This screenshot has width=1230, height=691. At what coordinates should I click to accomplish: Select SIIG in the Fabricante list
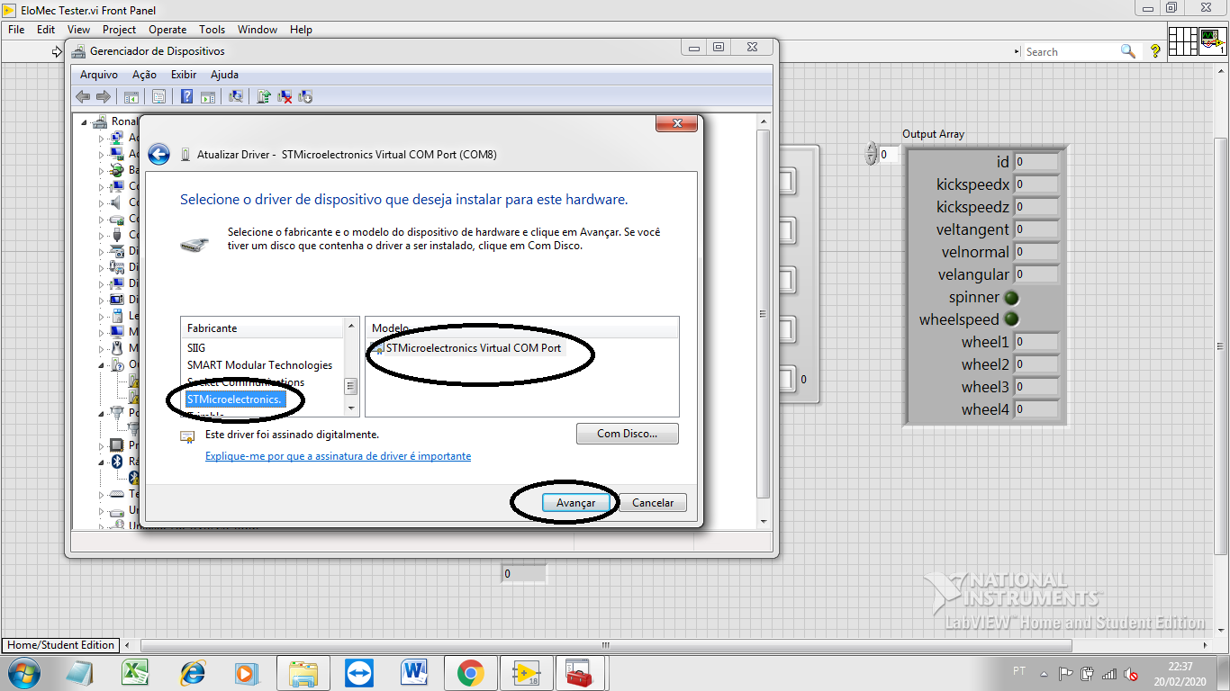(196, 347)
